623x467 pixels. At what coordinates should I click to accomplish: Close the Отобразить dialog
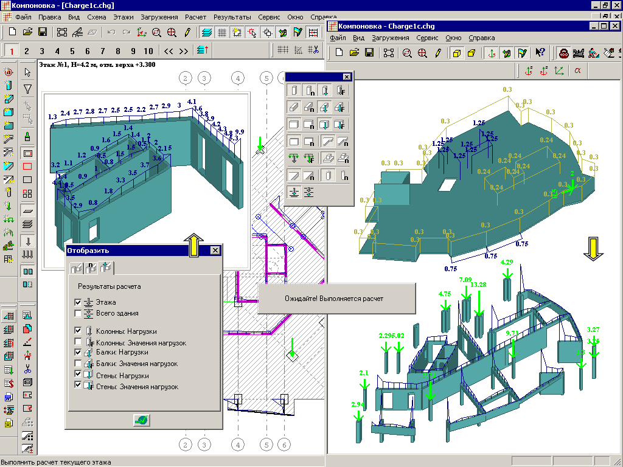click(x=215, y=251)
